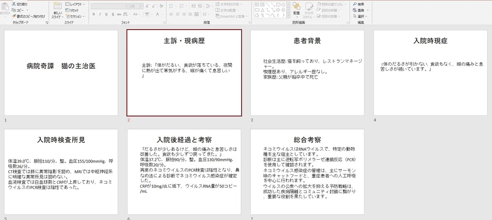Select the 患者背景 slide thumbnail
Viewport: 492px width, 220px height.
point(307,73)
